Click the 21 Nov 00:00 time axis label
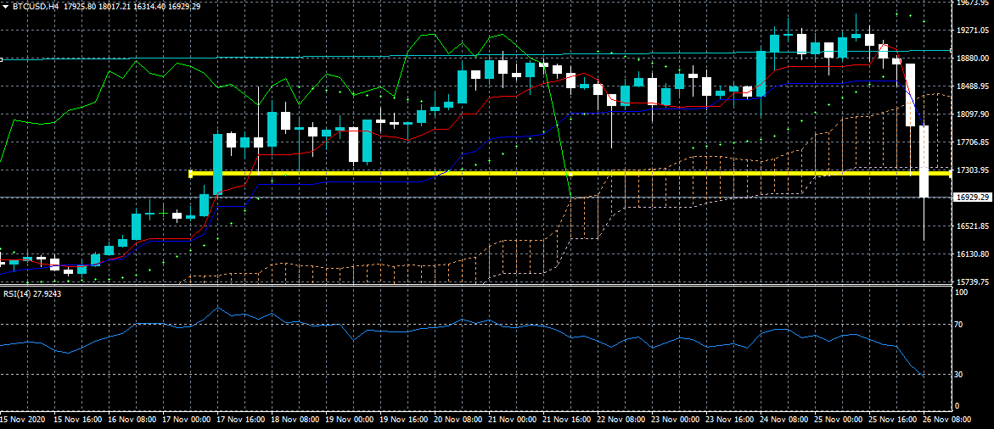This screenshot has height=429, width=994. pyautogui.click(x=514, y=420)
